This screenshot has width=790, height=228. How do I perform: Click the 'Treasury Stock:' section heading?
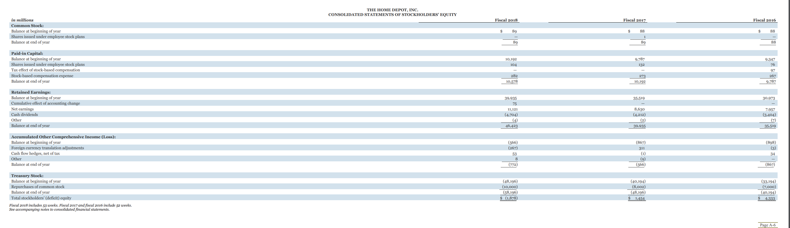point(27,176)
